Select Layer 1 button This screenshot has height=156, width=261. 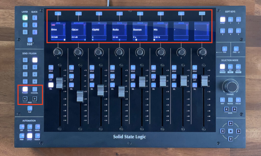click(25, 18)
